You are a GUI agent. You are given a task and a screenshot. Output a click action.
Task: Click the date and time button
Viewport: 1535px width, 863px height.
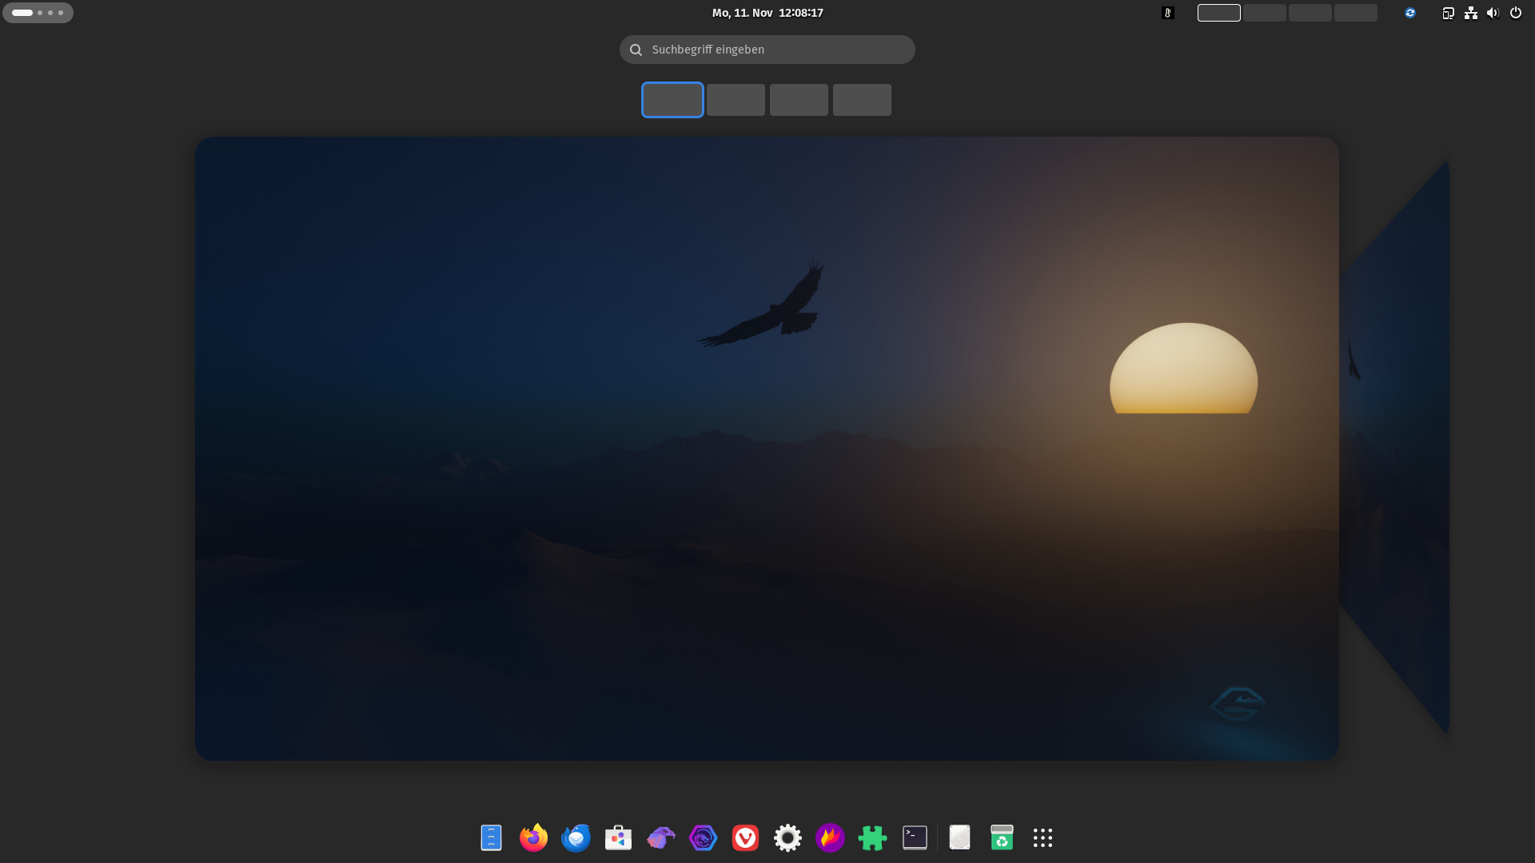coord(767,13)
